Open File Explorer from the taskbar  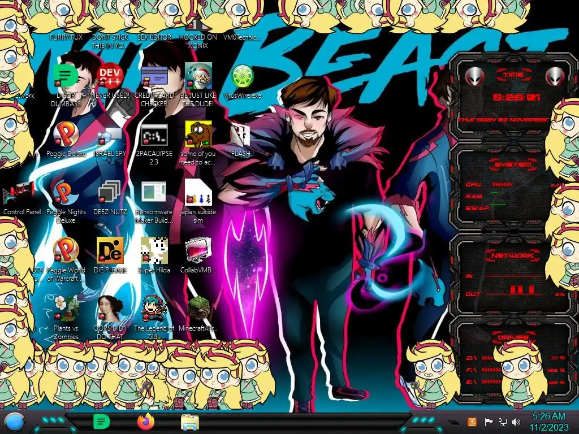tap(190, 422)
